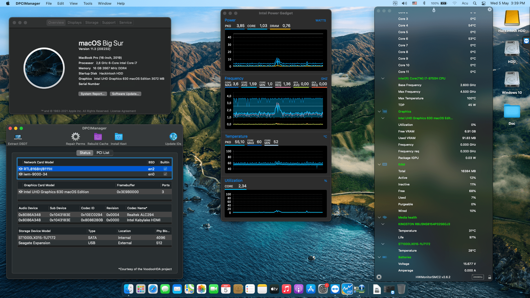Click the Update IDs globe icon
The width and height of the screenshot is (530, 298).
click(x=173, y=137)
